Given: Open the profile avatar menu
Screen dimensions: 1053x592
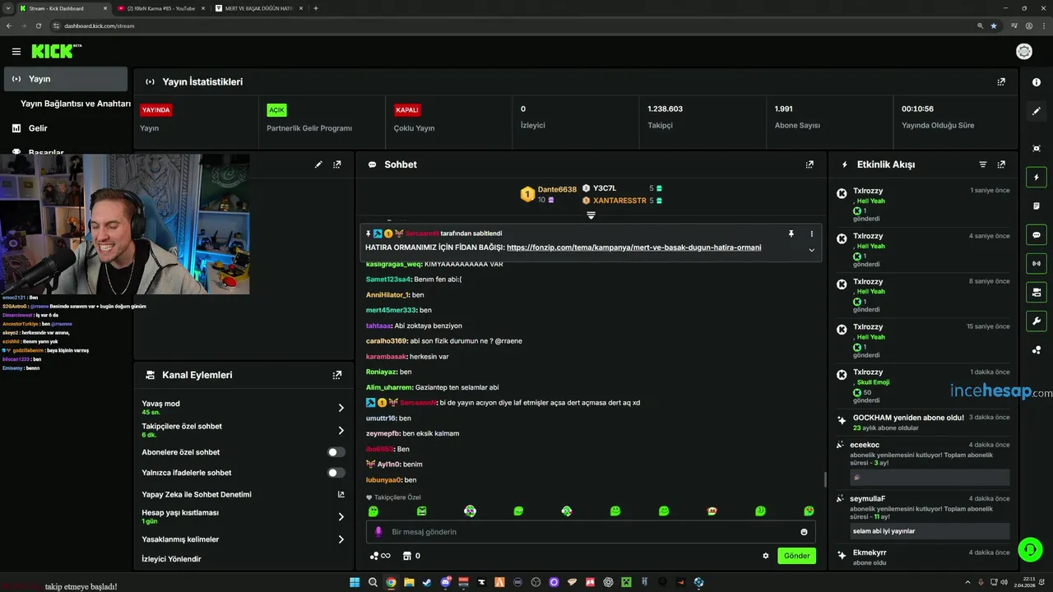Looking at the screenshot, I should tap(1024, 52).
